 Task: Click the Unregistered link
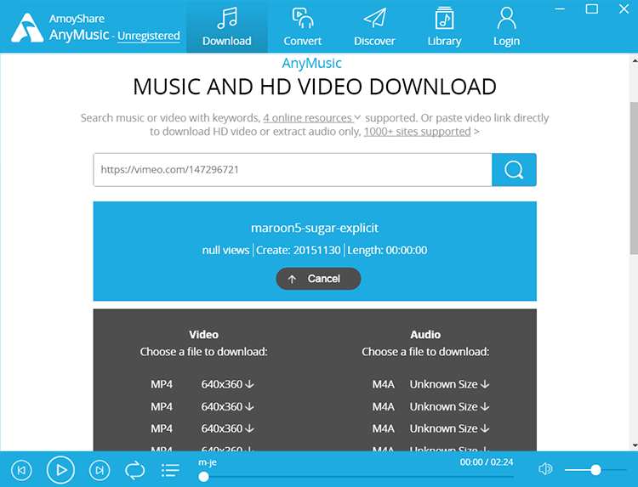pos(149,36)
